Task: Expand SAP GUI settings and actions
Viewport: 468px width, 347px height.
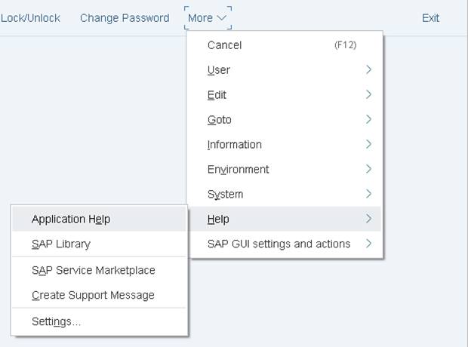Action: (279, 244)
